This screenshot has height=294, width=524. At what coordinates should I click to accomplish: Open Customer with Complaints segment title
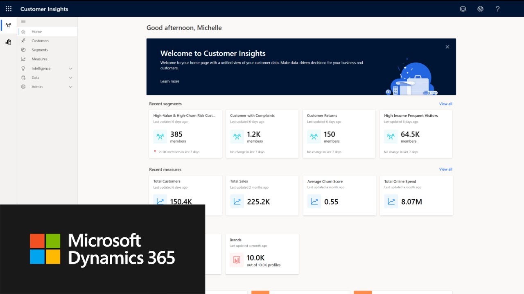click(252, 116)
